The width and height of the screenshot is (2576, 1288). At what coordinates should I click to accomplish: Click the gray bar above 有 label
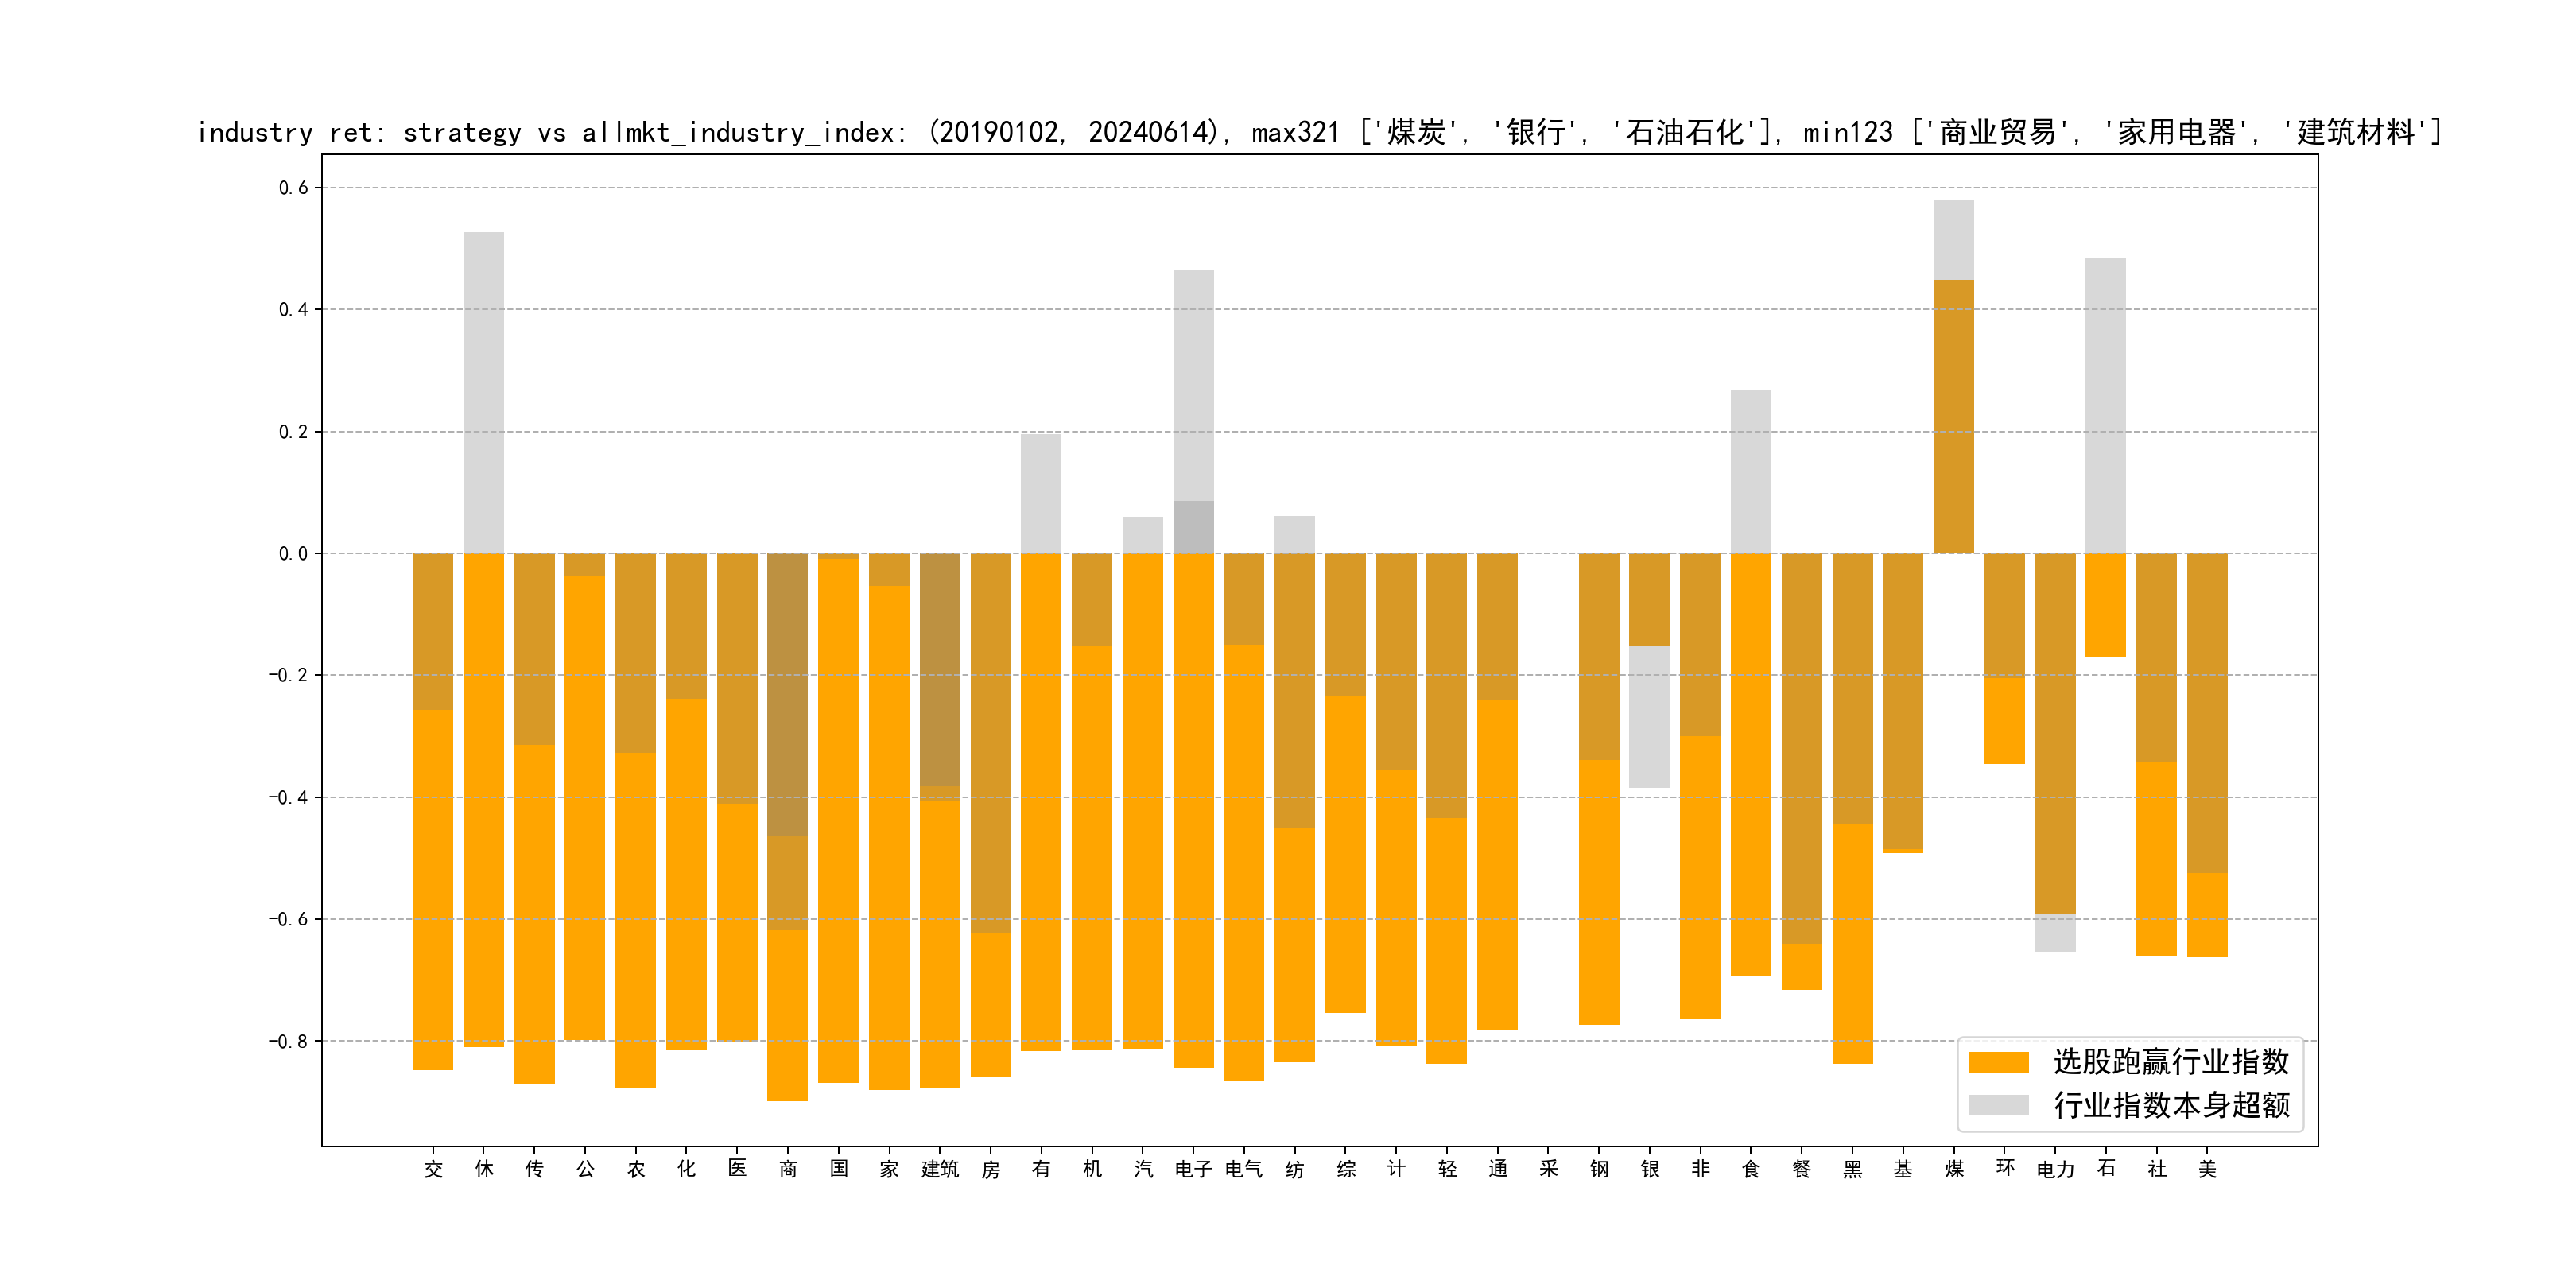click(1041, 492)
